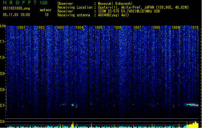Click the date stamp 05.11.03 10:00
This screenshot has height=128, width=202.
16,15
